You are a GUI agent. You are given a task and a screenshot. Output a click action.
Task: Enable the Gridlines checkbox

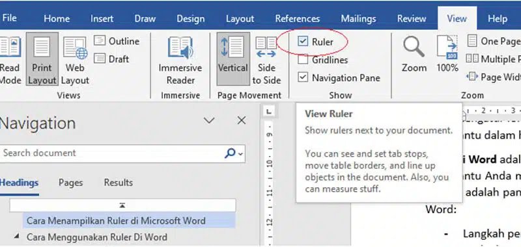tap(303, 60)
